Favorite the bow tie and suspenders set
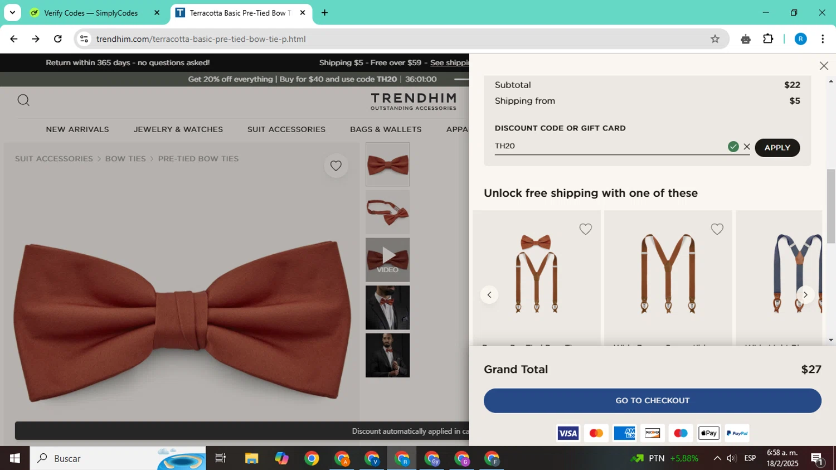The image size is (836, 470). point(585,229)
